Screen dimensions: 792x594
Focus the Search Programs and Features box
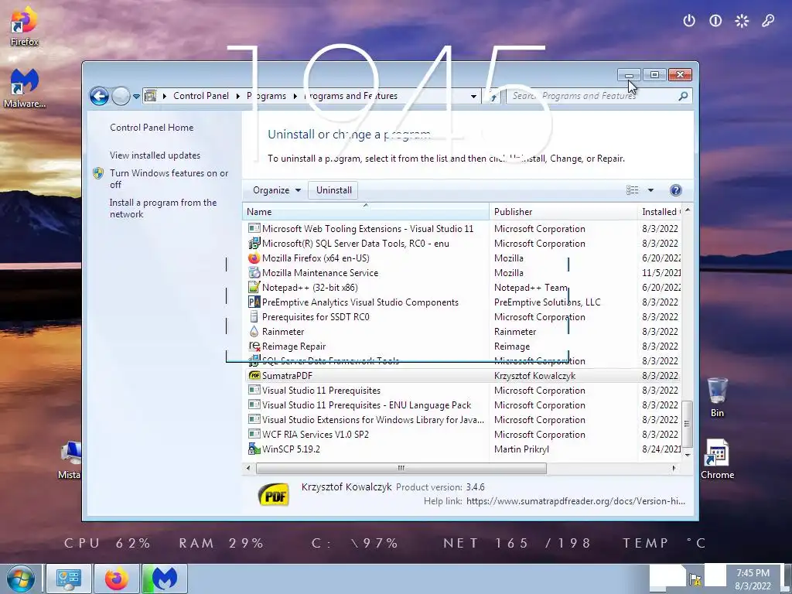point(592,96)
